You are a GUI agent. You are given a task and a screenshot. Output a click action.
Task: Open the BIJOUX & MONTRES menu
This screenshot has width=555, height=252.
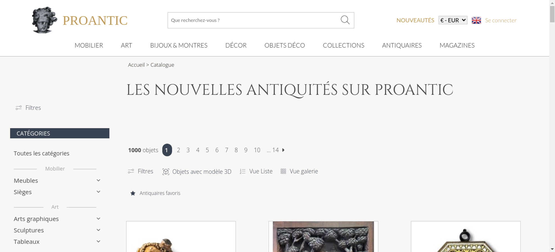179,45
